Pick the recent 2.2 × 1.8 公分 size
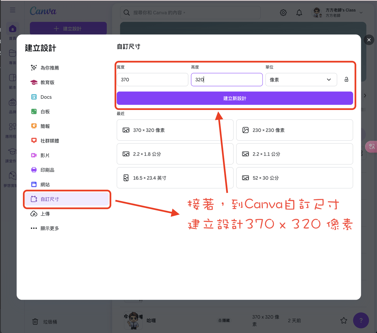Viewport: 377px width, 333px height. (x=175, y=154)
